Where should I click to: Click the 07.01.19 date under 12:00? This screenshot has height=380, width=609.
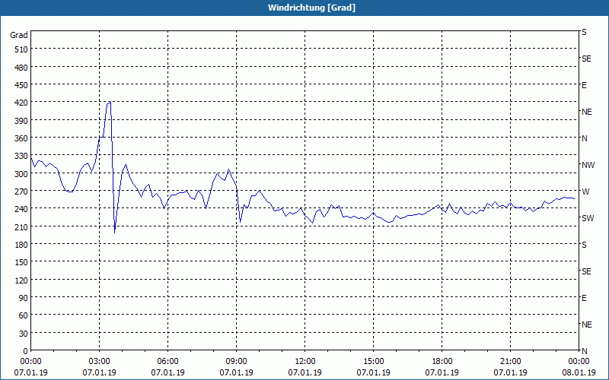click(305, 372)
